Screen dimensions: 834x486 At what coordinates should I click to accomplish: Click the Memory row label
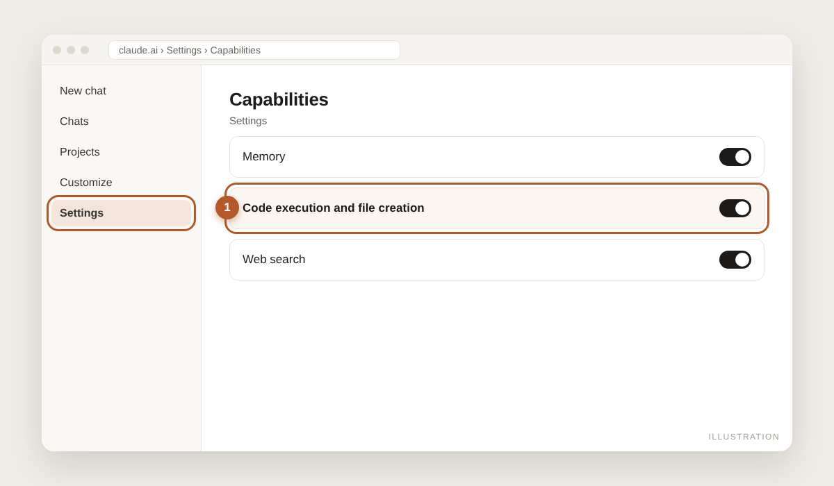[264, 157]
